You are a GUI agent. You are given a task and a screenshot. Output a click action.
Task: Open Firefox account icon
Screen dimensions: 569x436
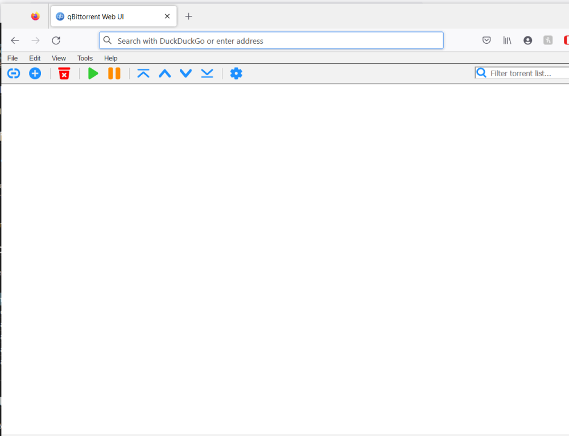527,40
